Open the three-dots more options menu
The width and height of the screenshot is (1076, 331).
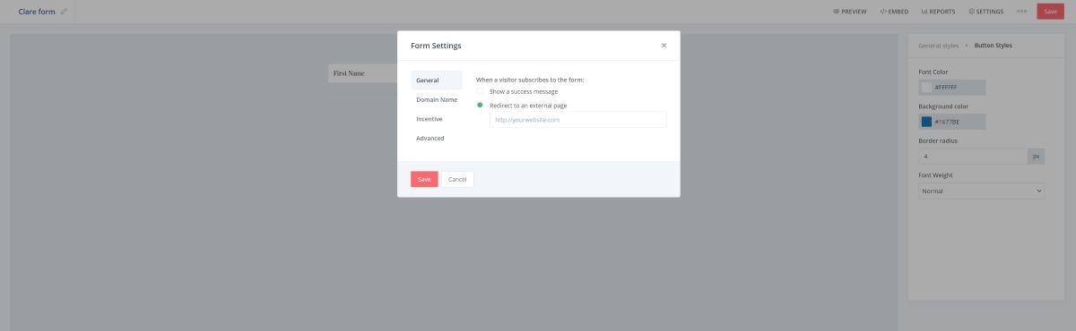[x=1021, y=12]
